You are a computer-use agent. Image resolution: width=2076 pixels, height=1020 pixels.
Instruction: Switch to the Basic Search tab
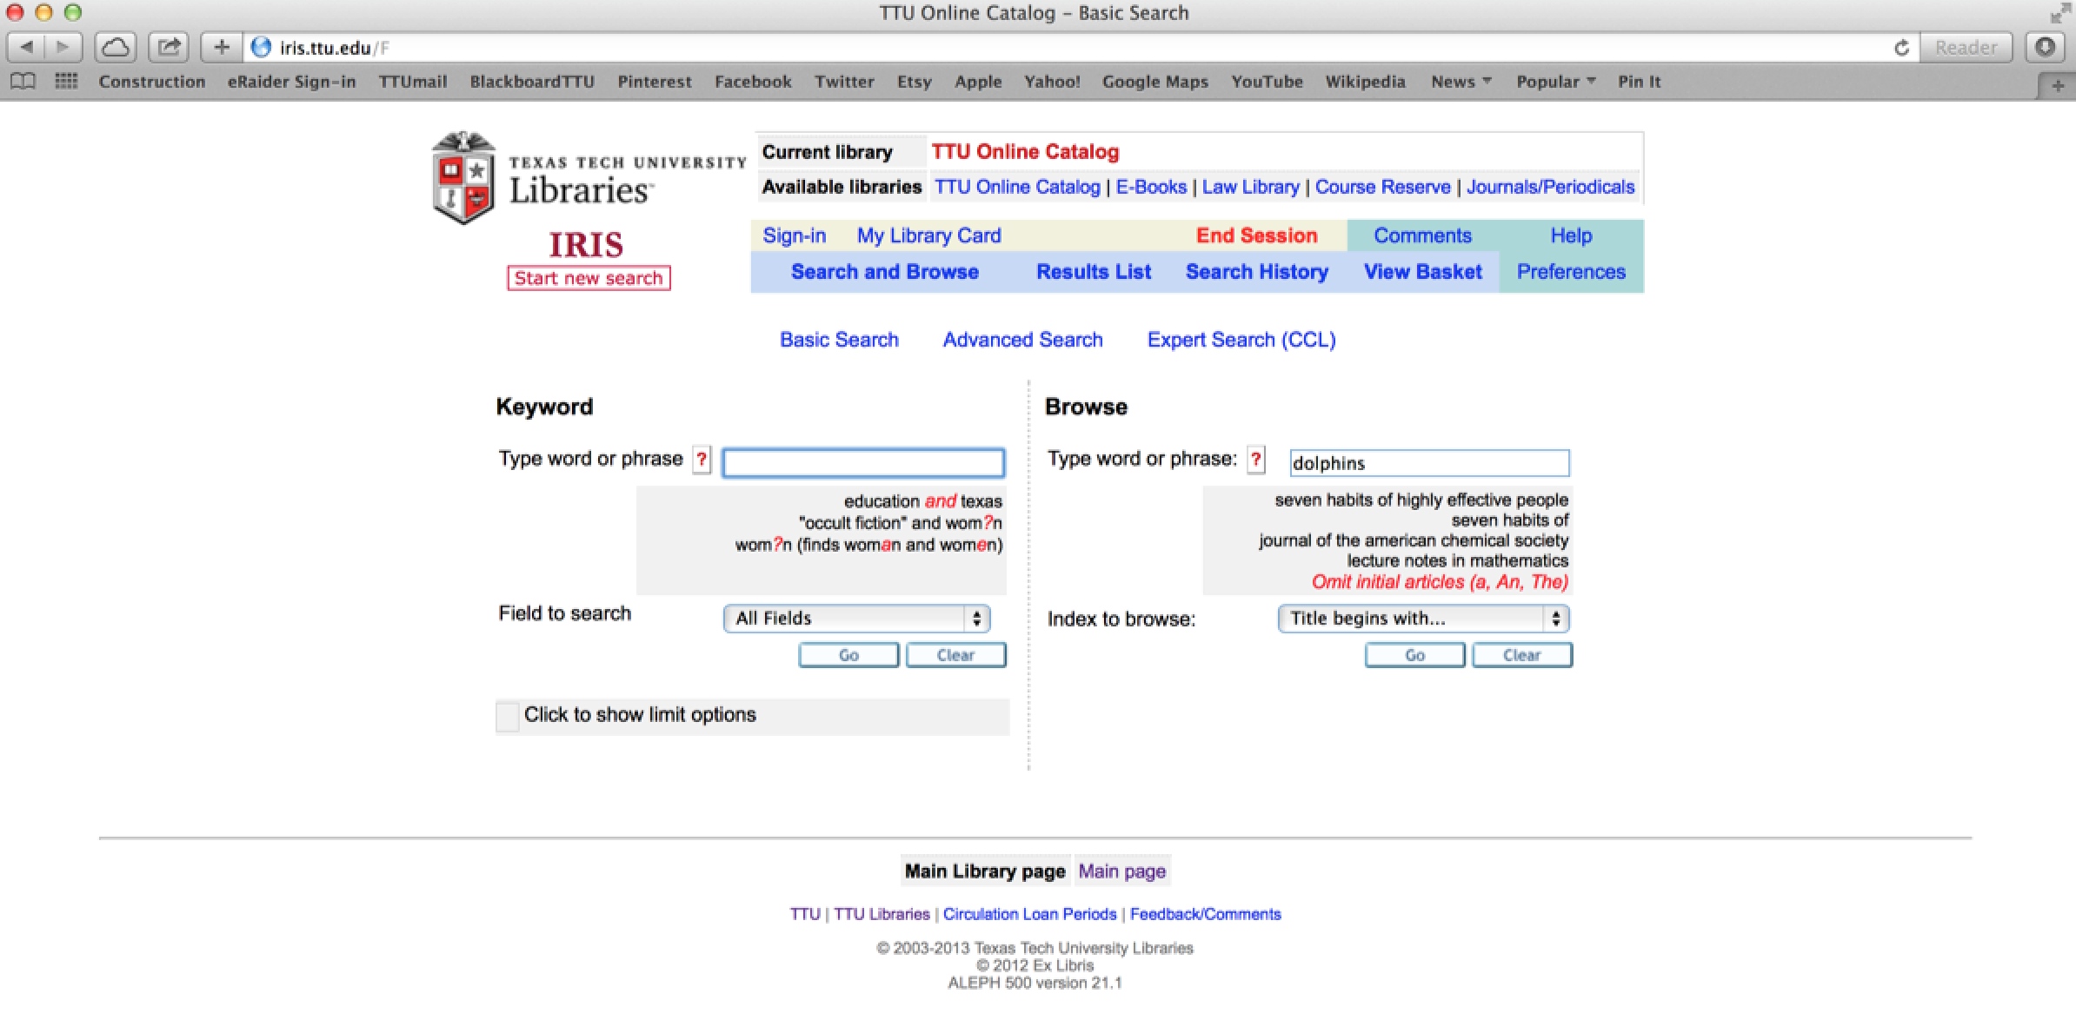pyautogui.click(x=839, y=340)
